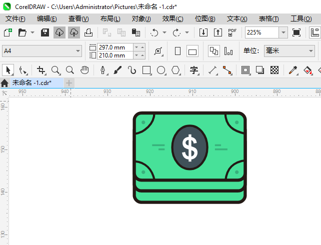Undo the last action
The width and height of the screenshot is (321, 245).
154,32
